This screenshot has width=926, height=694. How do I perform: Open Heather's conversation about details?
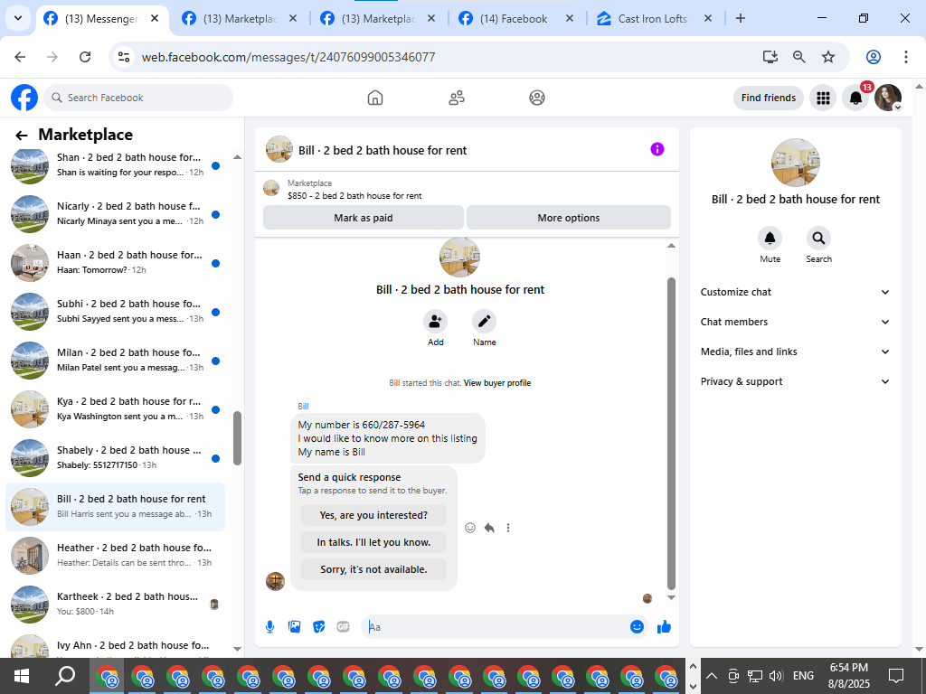115,556
